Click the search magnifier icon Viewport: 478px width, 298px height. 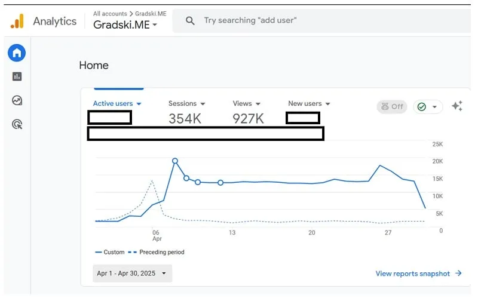(x=190, y=21)
